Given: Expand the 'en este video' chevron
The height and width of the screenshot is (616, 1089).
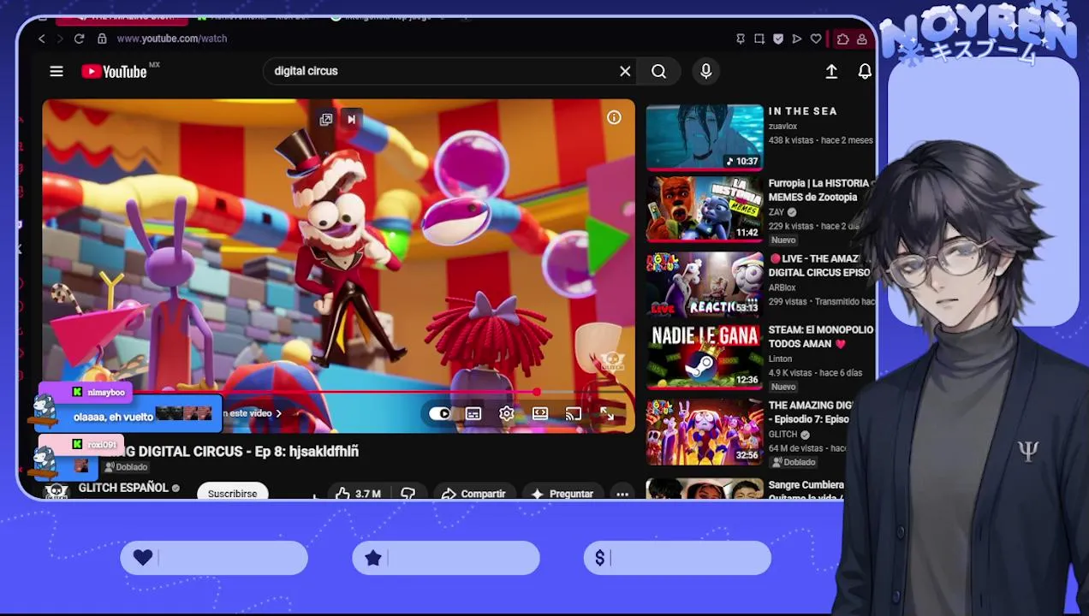Looking at the screenshot, I should [278, 414].
